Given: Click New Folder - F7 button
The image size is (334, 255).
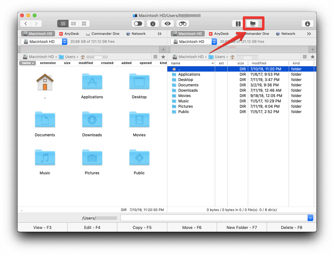Looking at the screenshot, I should pos(242,227).
